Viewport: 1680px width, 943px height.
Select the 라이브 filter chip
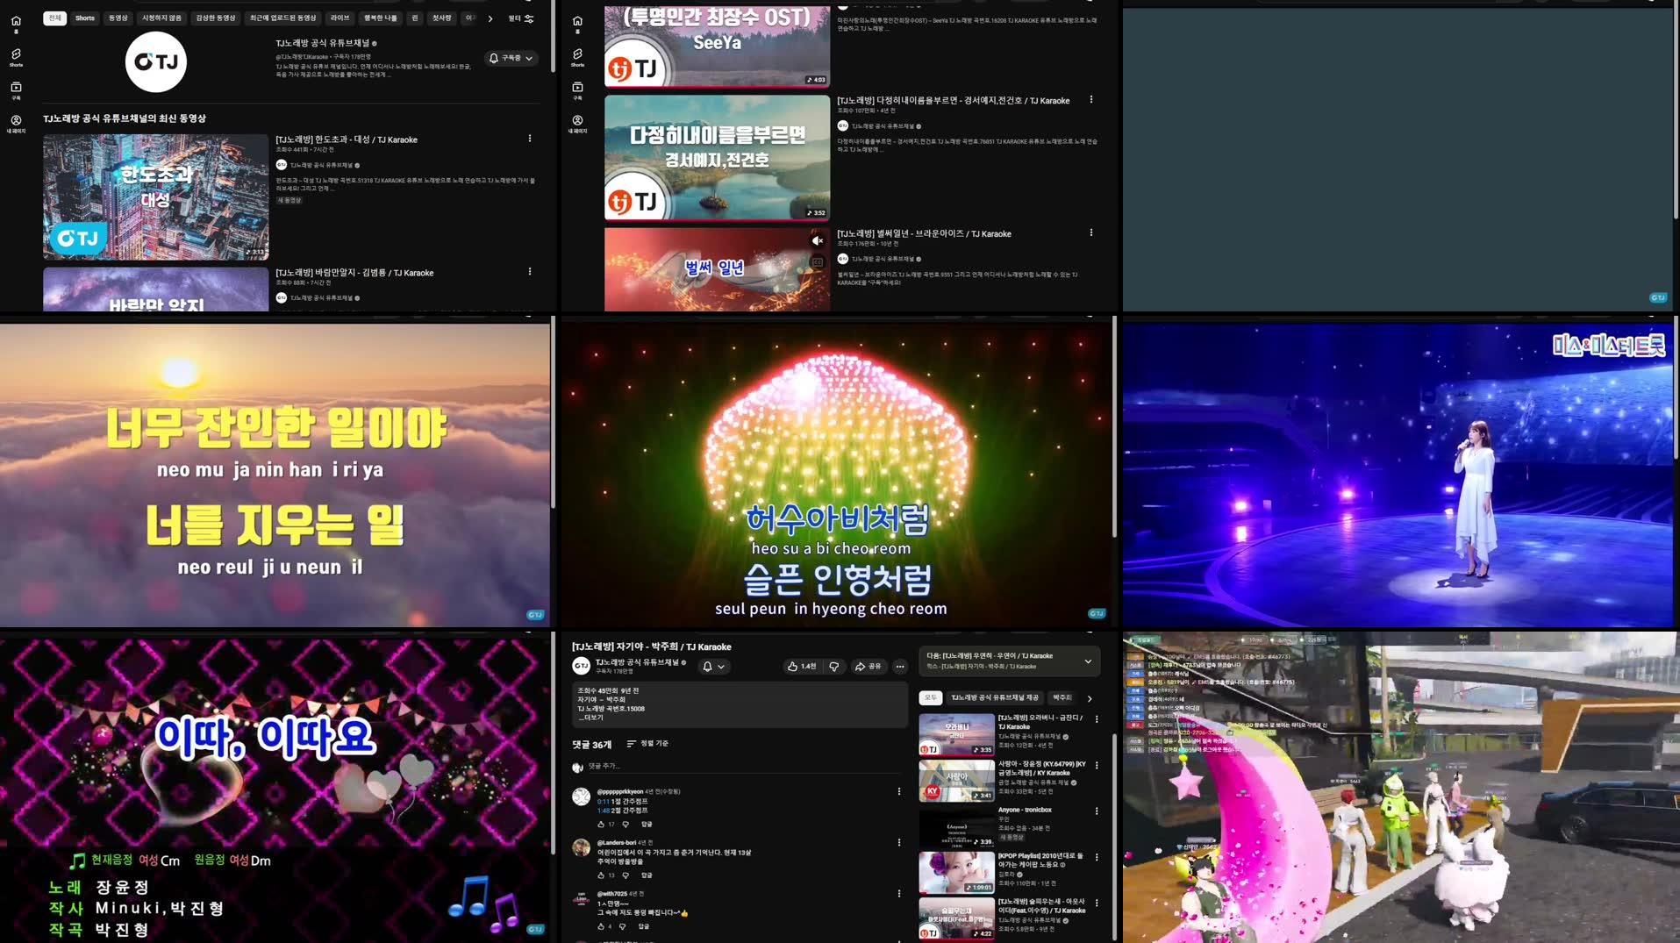point(341,18)
